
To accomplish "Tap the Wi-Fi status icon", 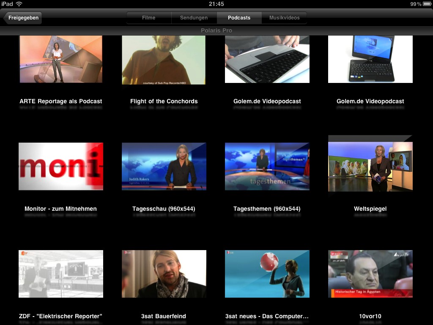I will [19, 4].
